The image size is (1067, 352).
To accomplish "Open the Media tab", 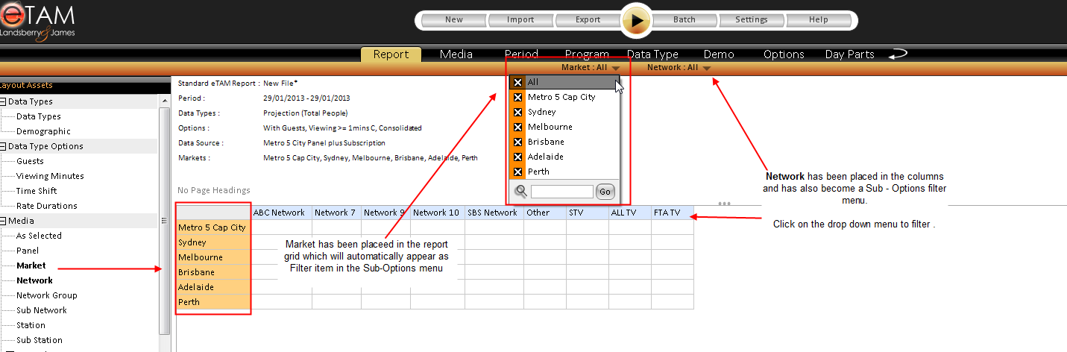I will coord(456,54).
